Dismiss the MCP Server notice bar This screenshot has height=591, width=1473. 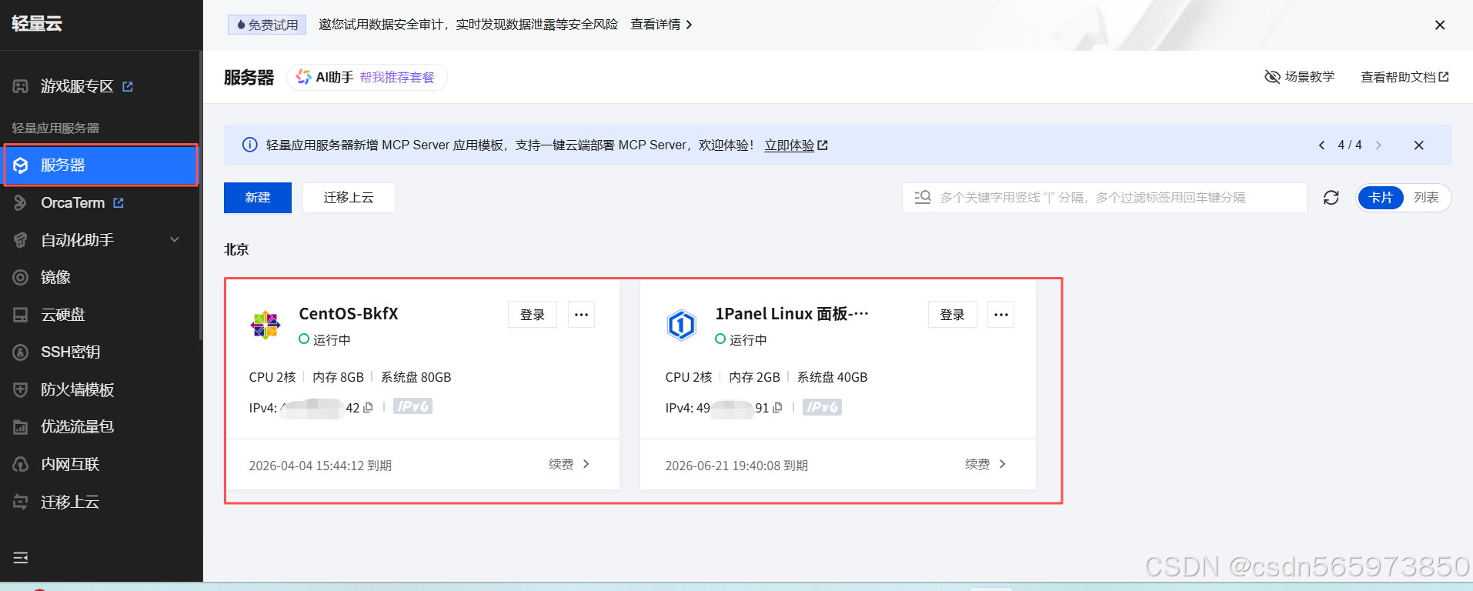[1419, 145]
